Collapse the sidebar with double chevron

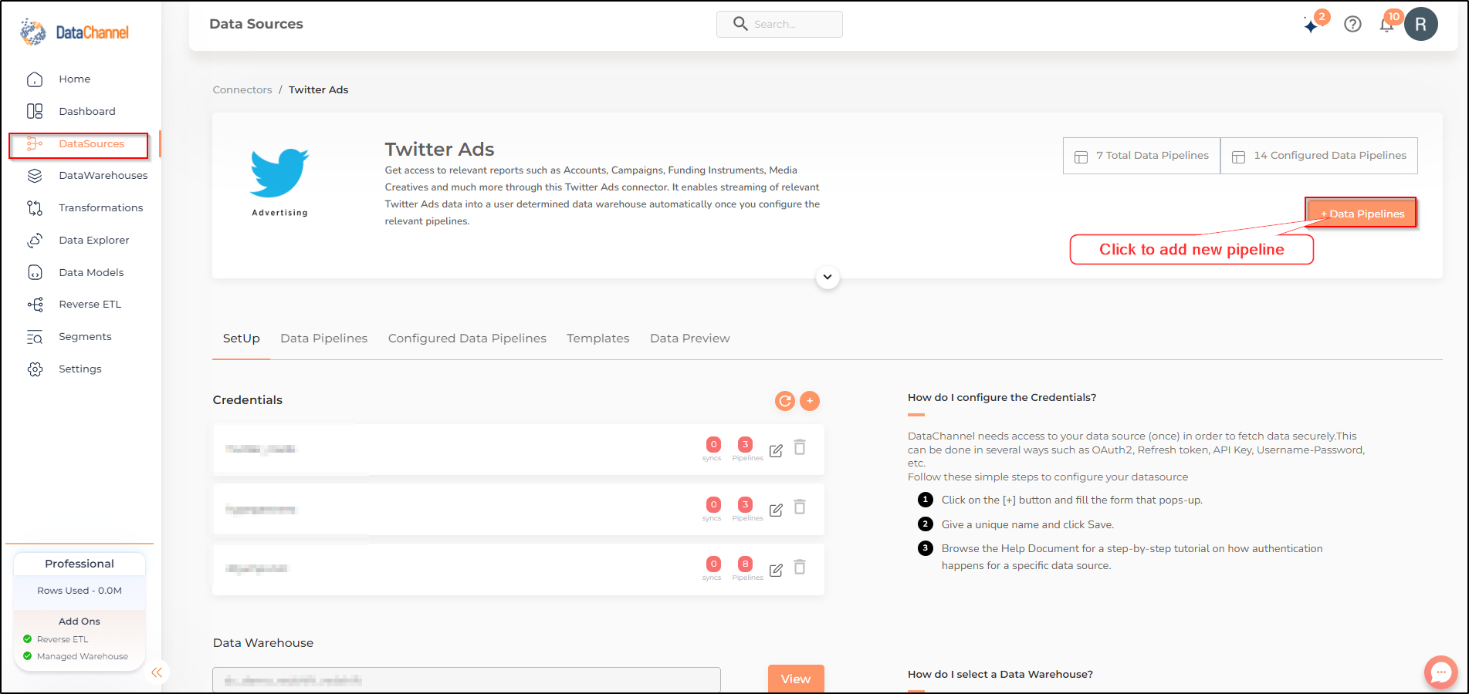pyautogui.click(x=157, y=672)
